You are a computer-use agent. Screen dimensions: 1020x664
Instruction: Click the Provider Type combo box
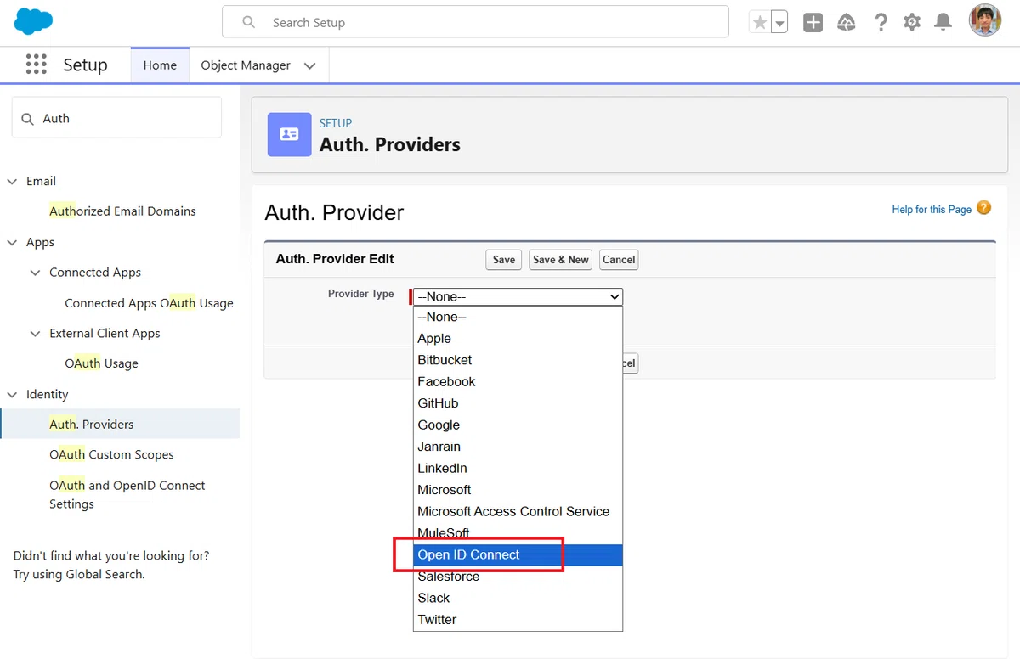point(518,296)
